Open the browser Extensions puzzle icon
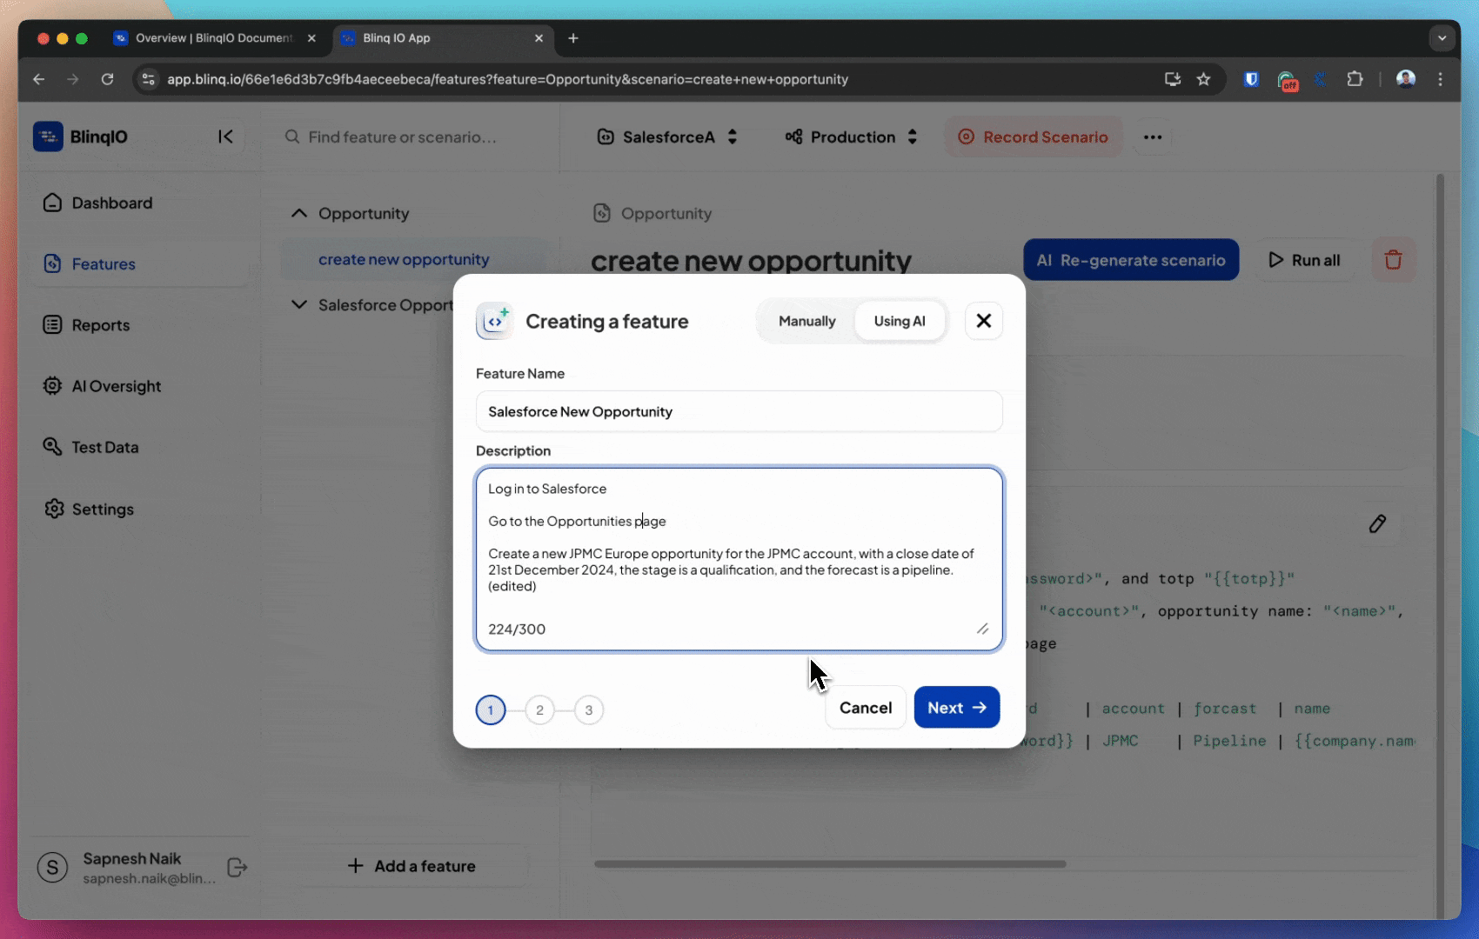Screen dimensions: 1479x939 pos(1355,79)
